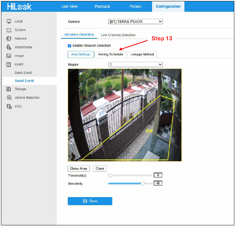Screen dimensions: 236x226
Task: Click the Threshold(s) slider handle
Action: pos(110,175)
